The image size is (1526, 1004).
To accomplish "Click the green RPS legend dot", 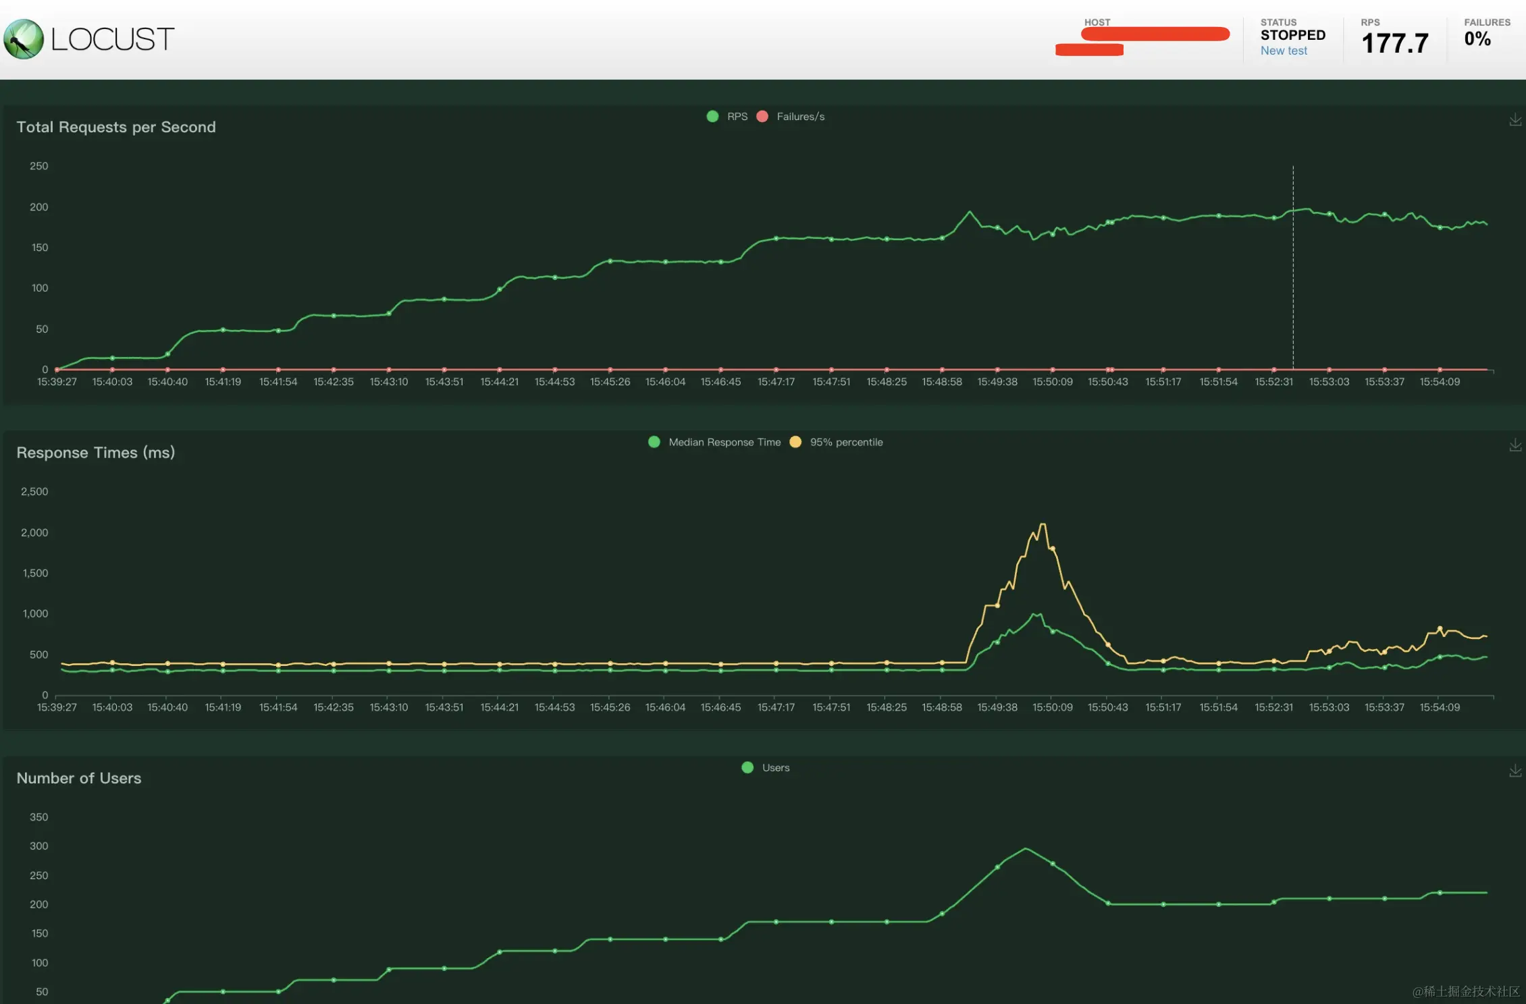I will click(x=712, y=117).
